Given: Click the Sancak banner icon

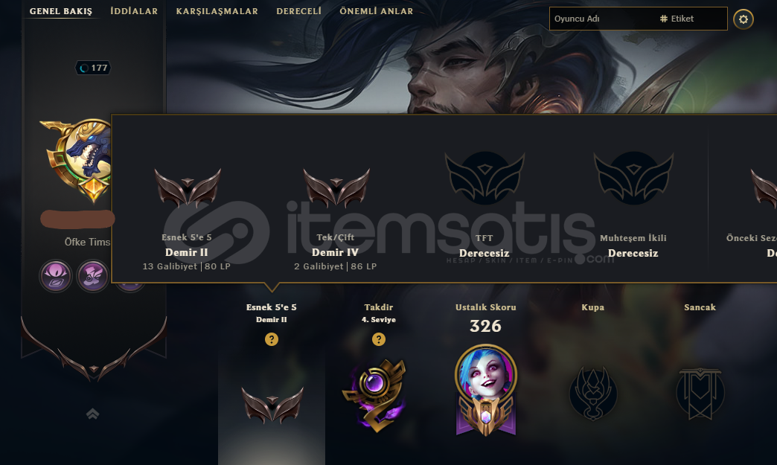Looking at the screenshot, I should coord(700,394).
